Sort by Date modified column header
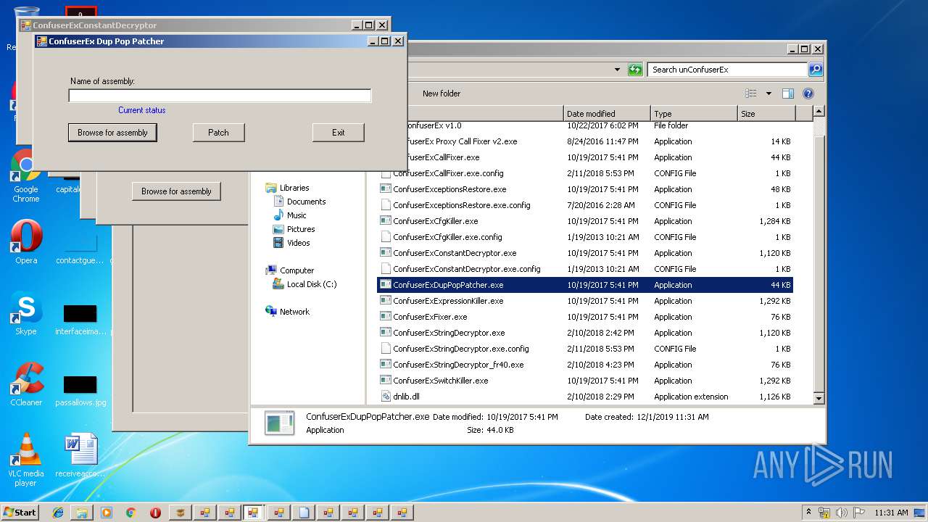 click(x=606, y=114)
